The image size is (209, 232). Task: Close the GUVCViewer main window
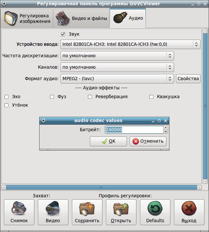click(205, 4)
